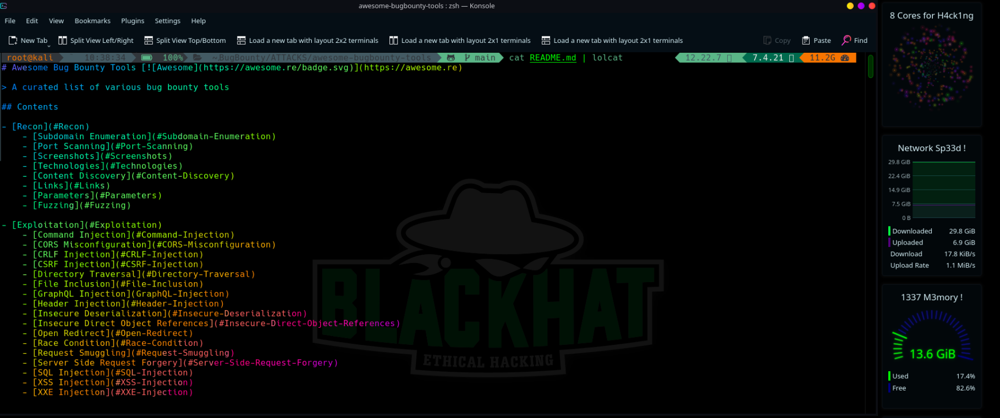This screenshot has width=1000, height=418.
Task: Click the 13.6 GiB memory gauge
Action: [932, 337]
